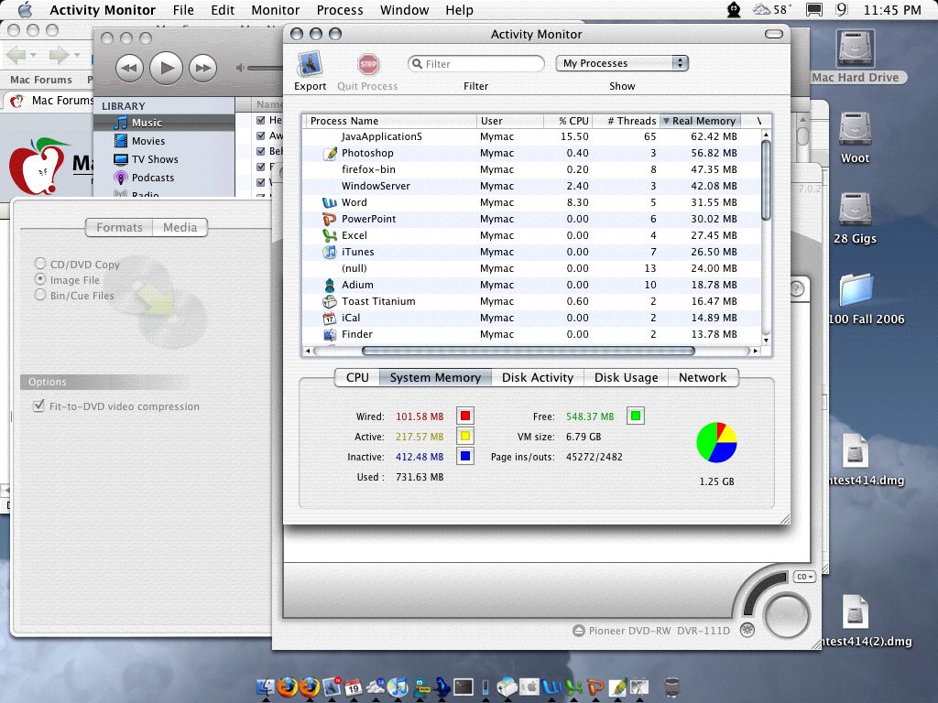
Task: Select the Adium process icon in list
Action: [330, 286]
